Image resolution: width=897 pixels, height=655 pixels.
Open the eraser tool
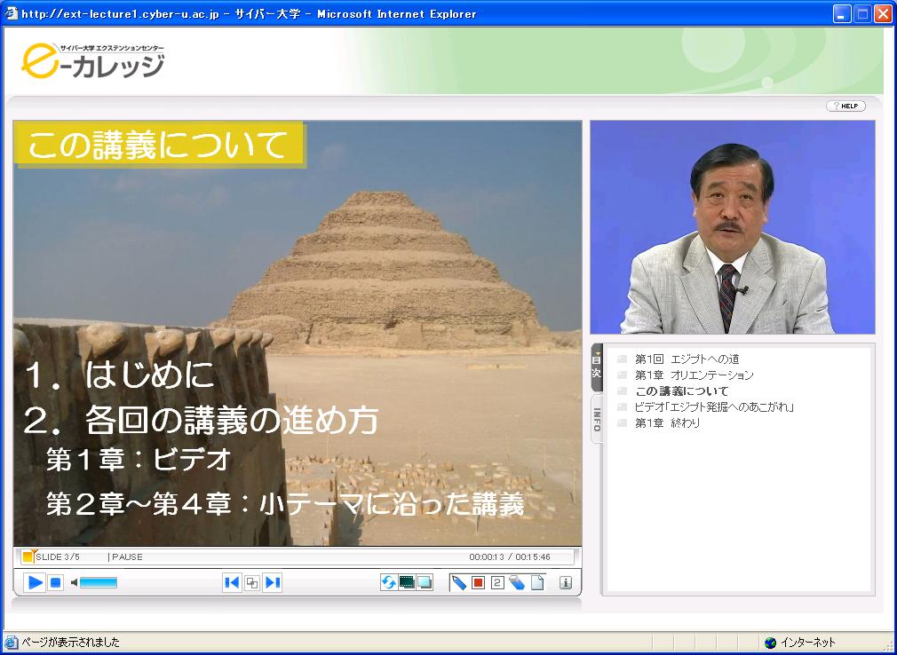point(519,582)
